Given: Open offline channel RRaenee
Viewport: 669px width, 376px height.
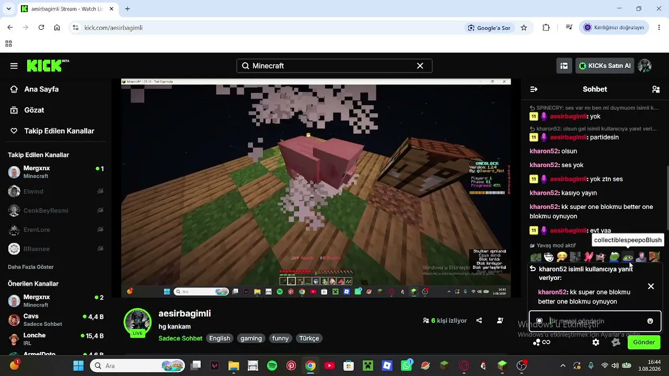Looking at the screenshot, I should 55,249.
